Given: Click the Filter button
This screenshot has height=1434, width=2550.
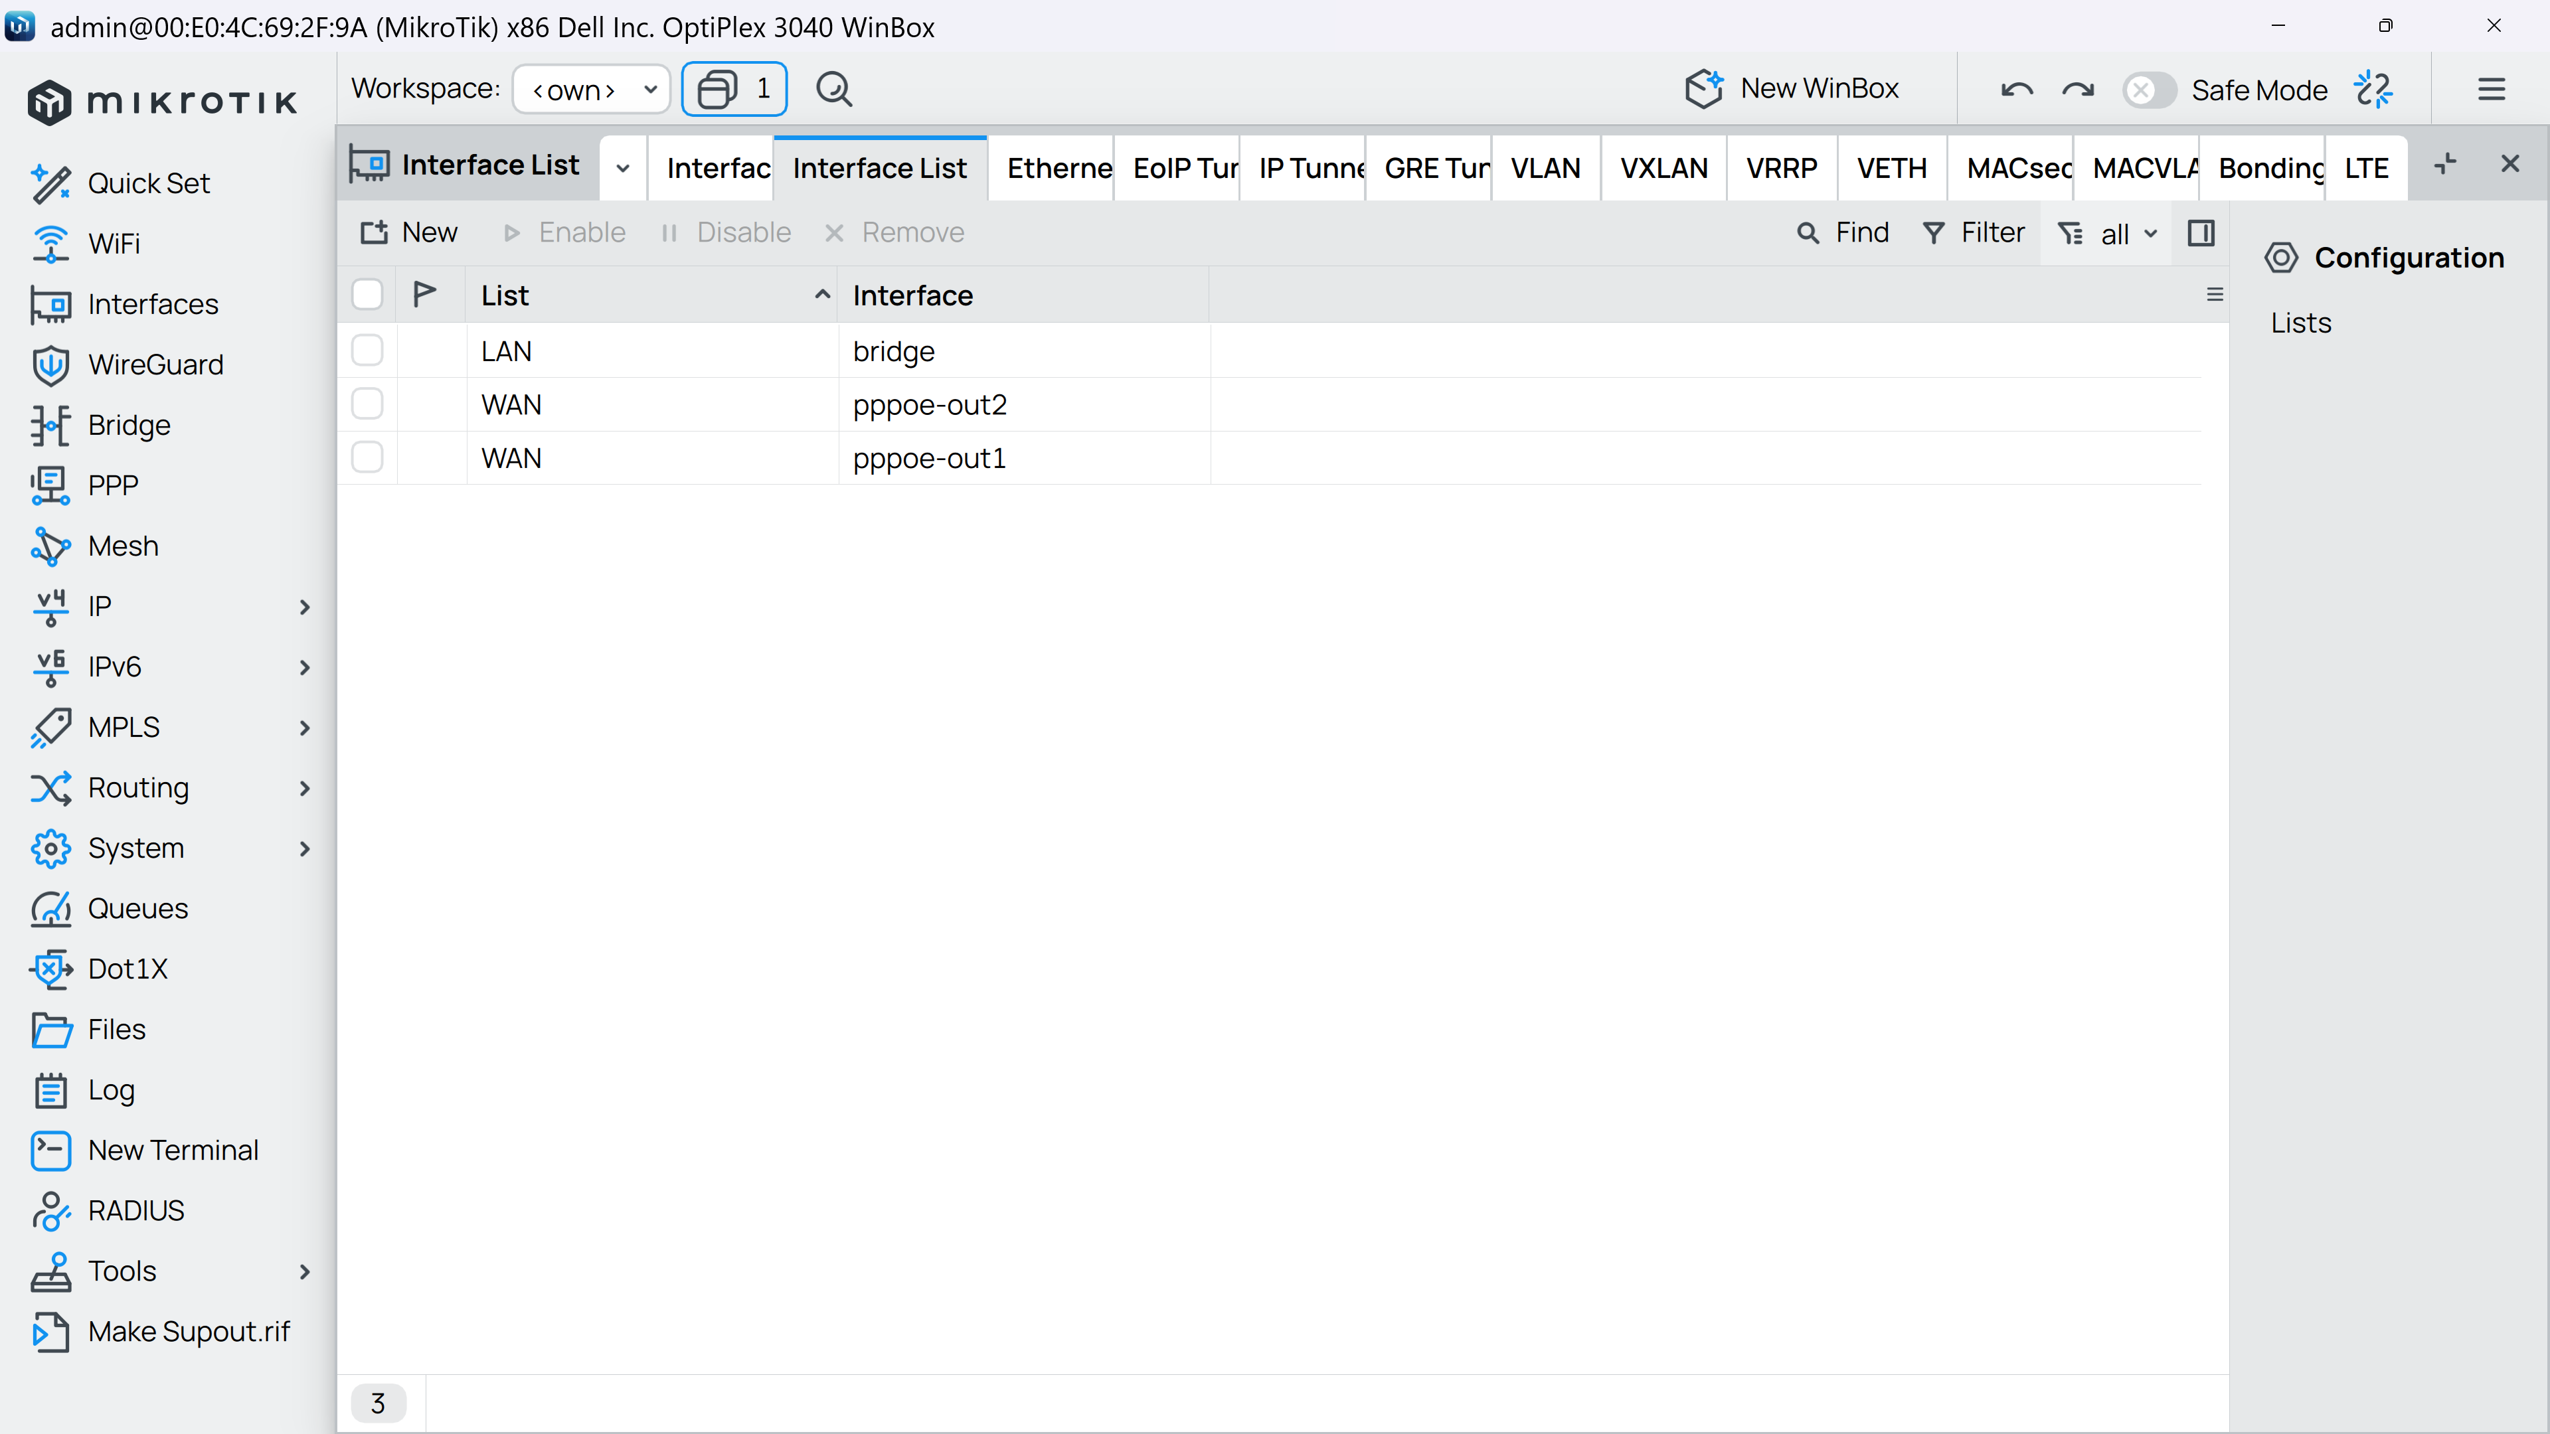Looking at the screenshot, I should click(1974, 232).
